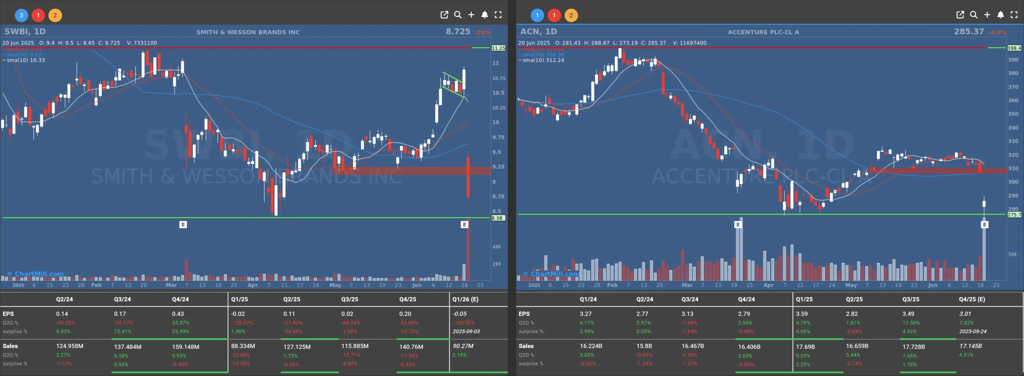This screenshot has width=1024, height=376.
Task: Click June earnings E marker on SWBI chart
Action: [464, 224]
